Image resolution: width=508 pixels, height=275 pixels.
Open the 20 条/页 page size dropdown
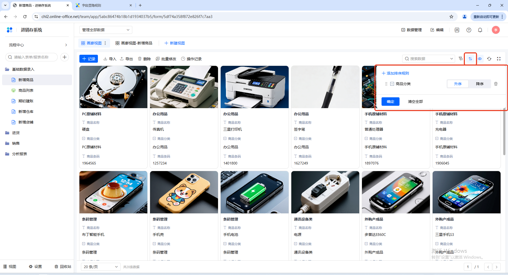coord(101,267)
